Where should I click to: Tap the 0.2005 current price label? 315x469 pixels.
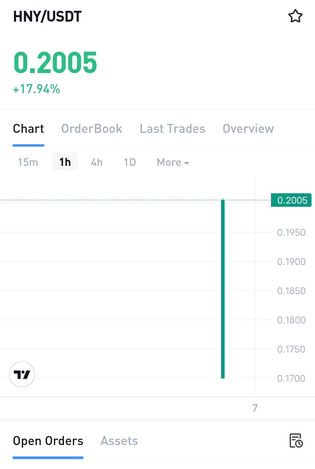click(55, 63)
